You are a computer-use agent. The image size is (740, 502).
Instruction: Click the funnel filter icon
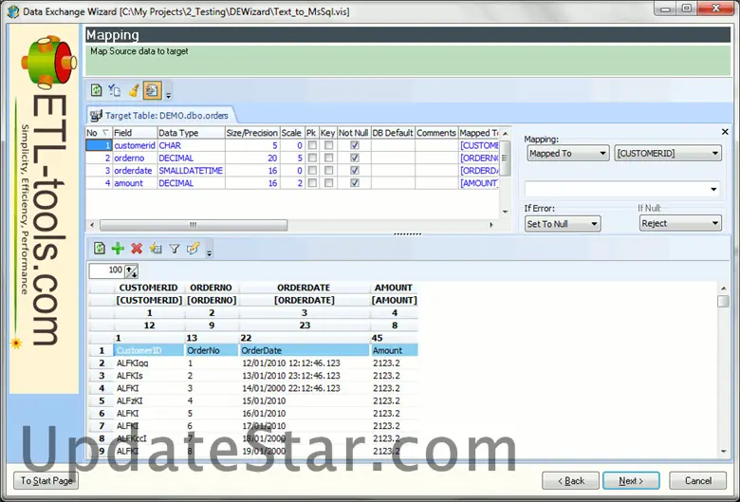tap(175, 248)
